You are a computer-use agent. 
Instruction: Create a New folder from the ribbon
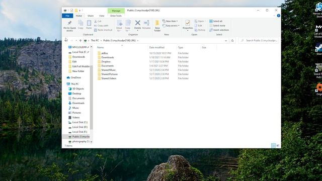click(x=157, y=26)
